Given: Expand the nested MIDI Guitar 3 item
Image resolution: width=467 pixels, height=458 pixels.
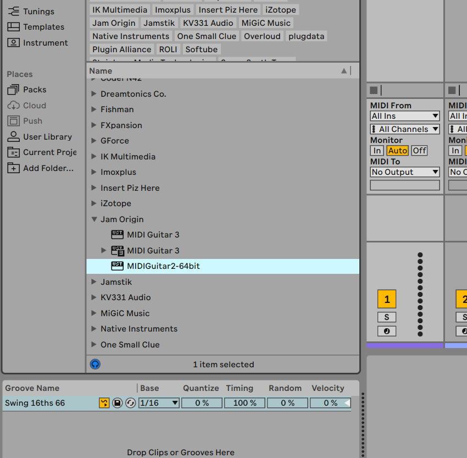Looking at the screenshot, I should coord(103,250).
